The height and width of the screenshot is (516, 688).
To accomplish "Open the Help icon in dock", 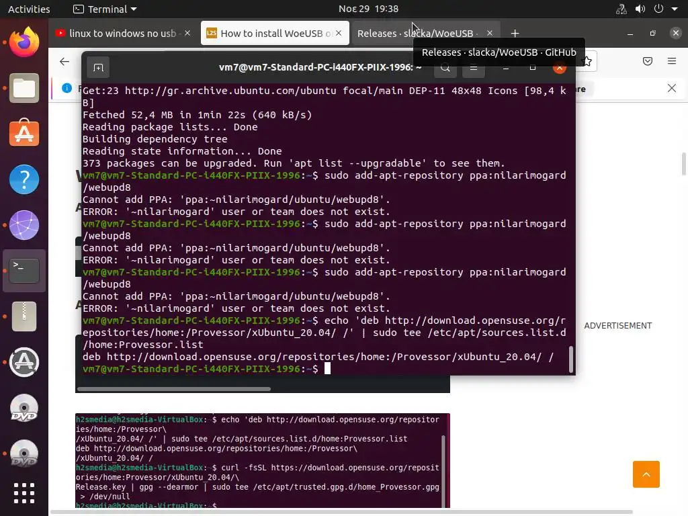I will (24, 179).
